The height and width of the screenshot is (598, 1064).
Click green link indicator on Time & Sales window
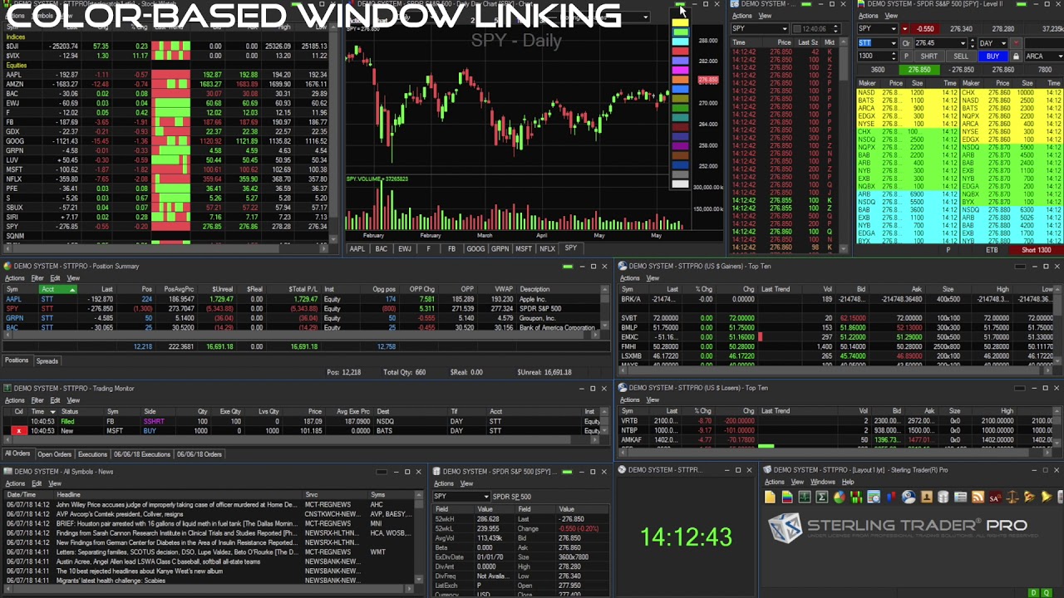[805, 4]
